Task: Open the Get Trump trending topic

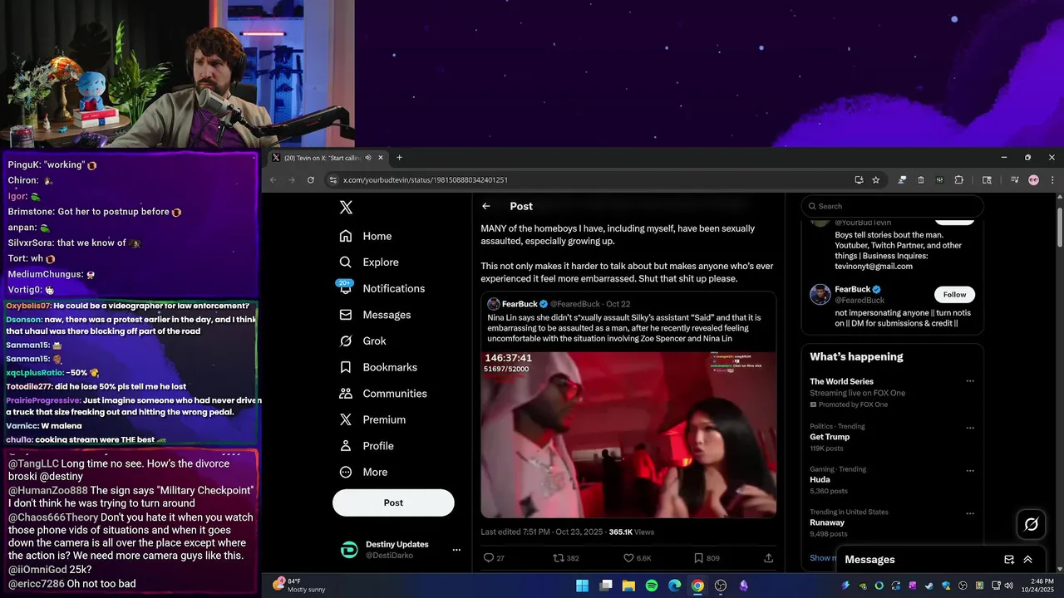Action: (830, 437)
